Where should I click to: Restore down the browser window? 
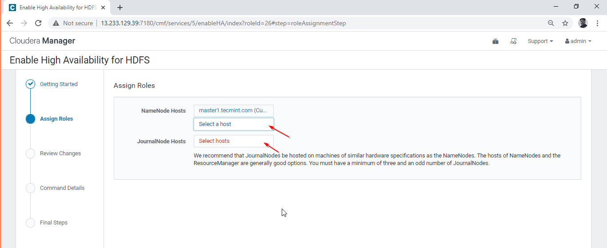click(x=576, y=7)
